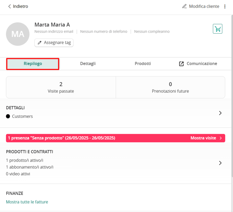Viewport: 233px width, 212px height.
Task: Click the pencil icon in Assegnare tag
Action: point(39,43)
